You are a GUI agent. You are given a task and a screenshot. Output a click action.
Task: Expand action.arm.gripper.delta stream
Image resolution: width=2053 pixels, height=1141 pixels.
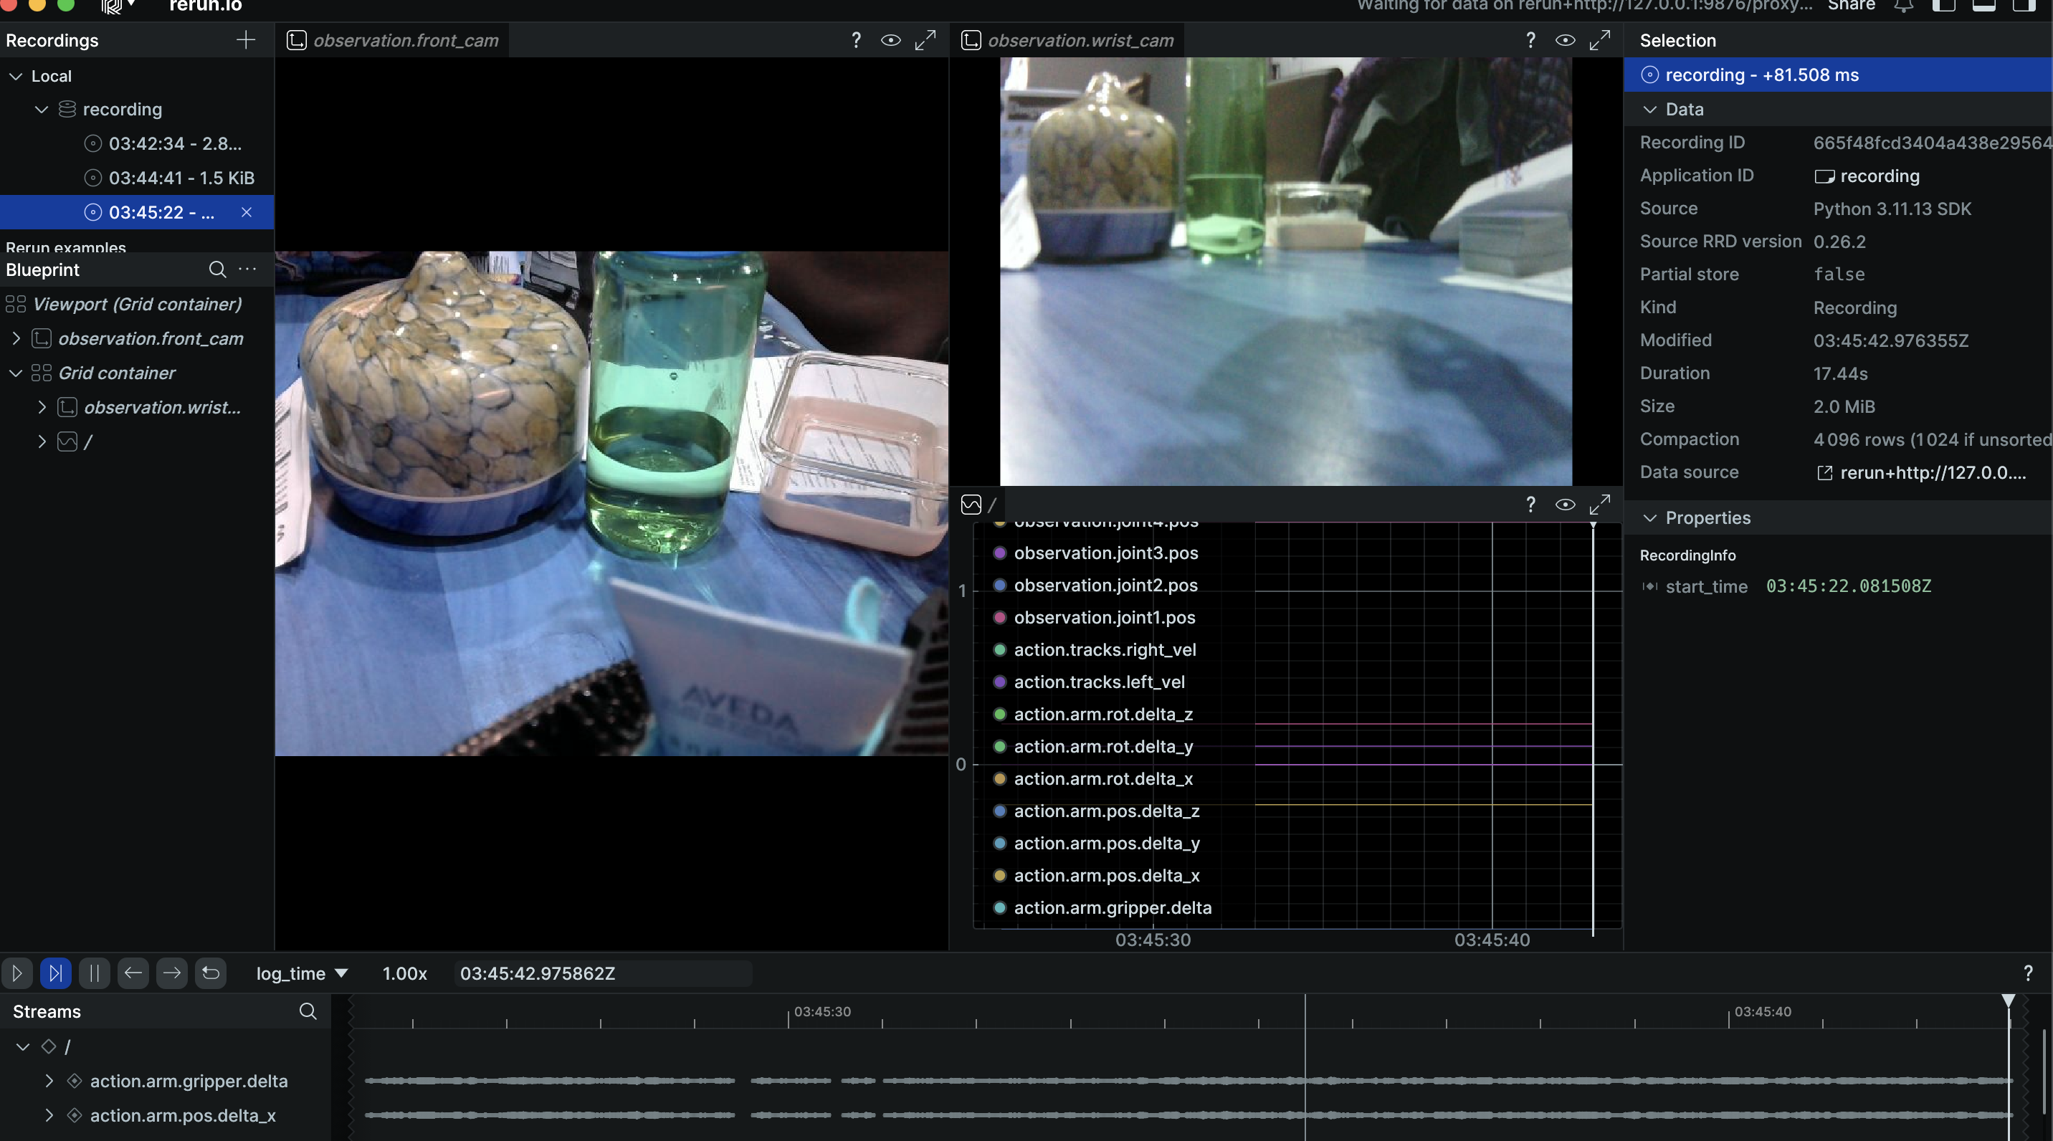49,1081
